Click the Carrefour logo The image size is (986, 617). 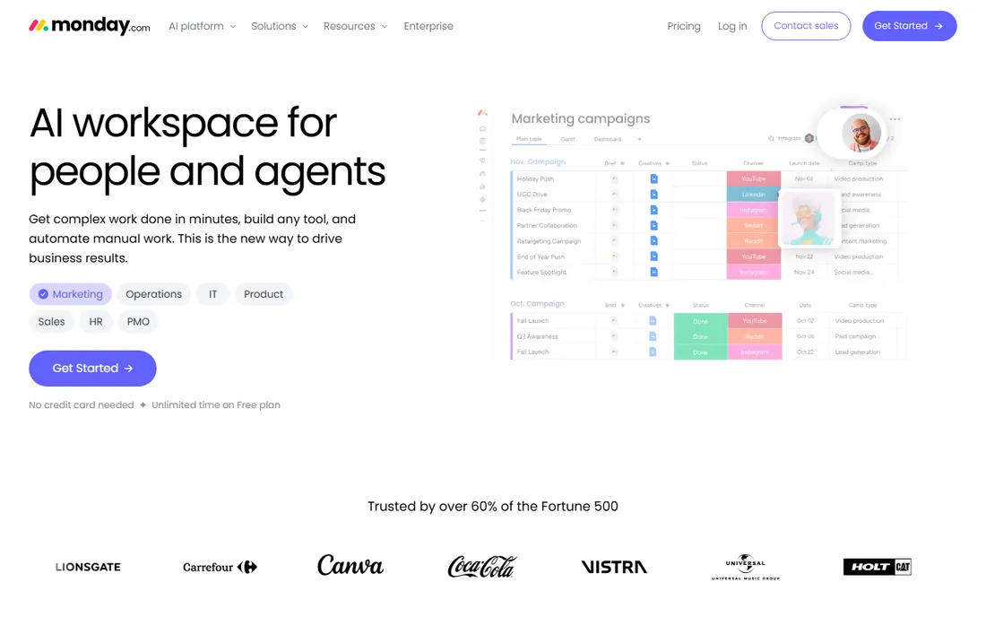point(221,567)
